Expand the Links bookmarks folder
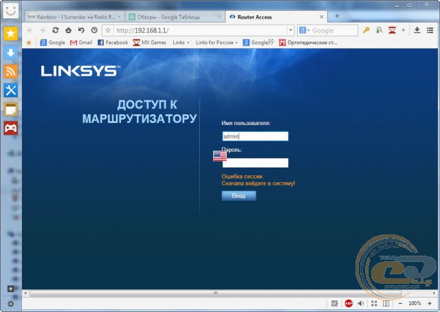440x312 pixels. point(181,43)
